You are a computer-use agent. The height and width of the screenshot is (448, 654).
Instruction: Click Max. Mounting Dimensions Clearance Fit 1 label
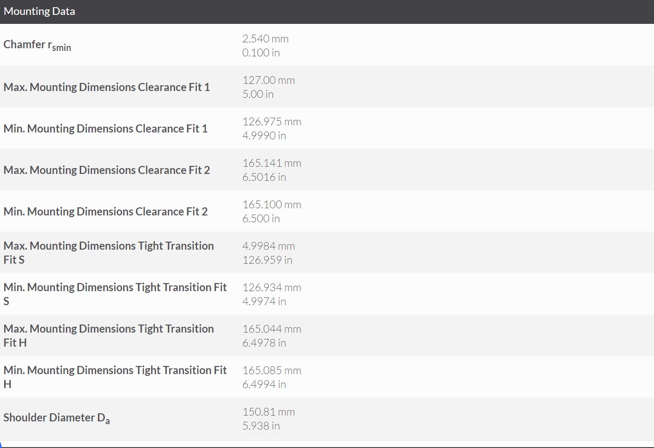coord(107,87)
